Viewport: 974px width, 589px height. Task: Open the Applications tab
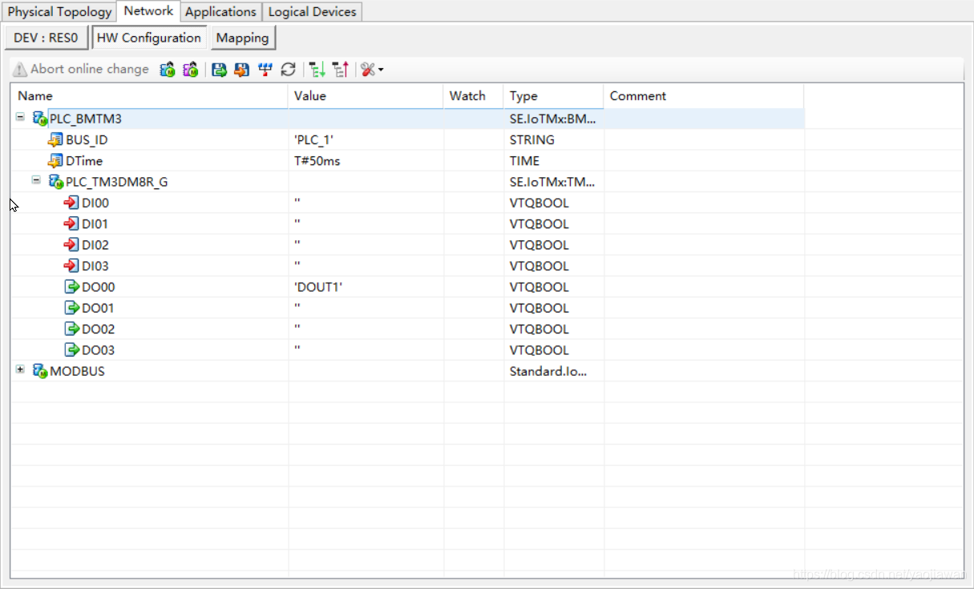pyautogui.click(x=220, y=12)
